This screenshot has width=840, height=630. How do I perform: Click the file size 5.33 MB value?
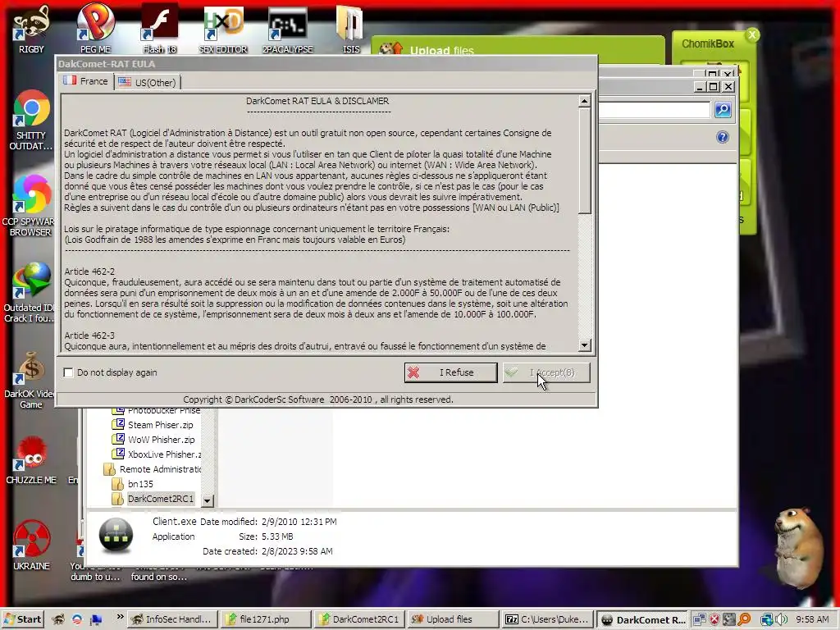[277, 536]
